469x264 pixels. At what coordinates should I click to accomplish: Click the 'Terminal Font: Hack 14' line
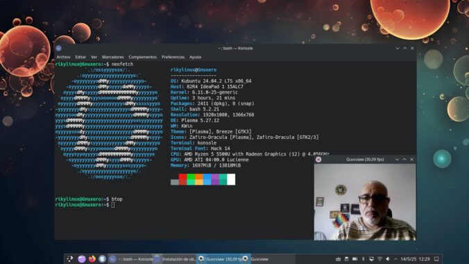click(x=201, y=149)
